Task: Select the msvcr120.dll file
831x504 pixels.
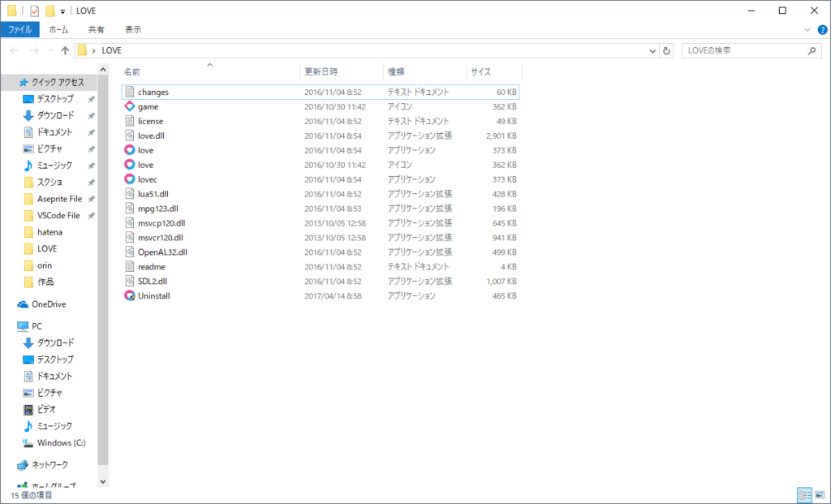Action: [321, 238]
